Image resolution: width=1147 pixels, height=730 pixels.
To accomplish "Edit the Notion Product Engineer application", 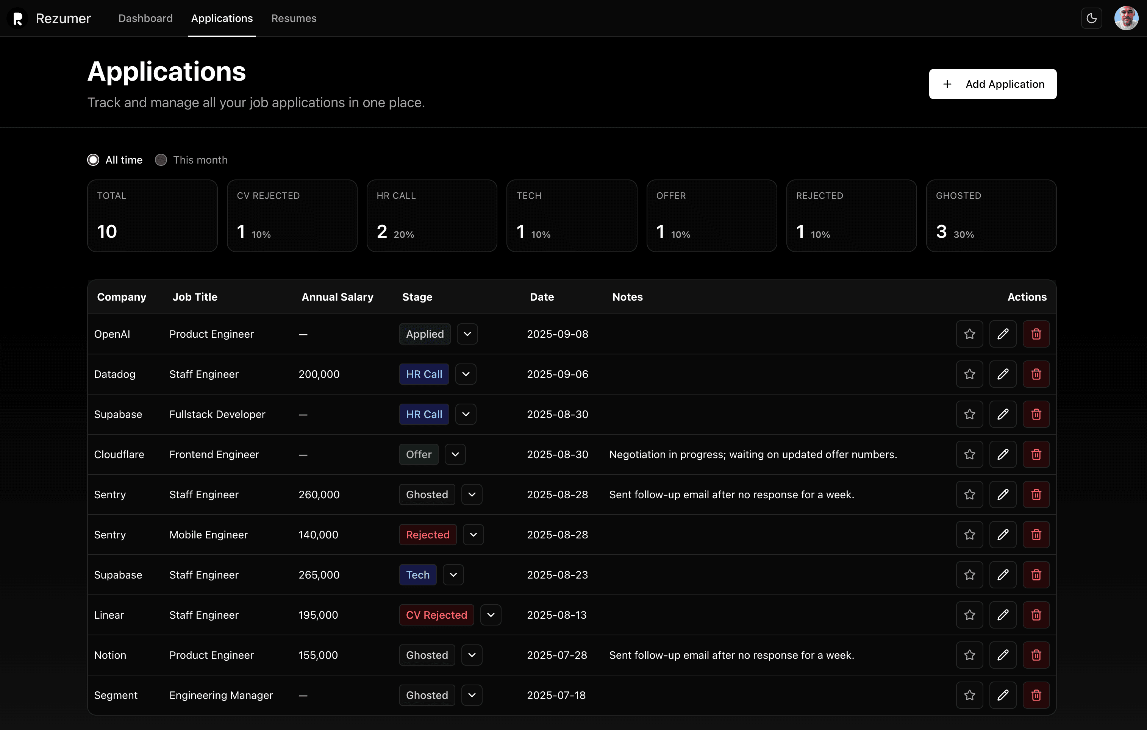I will 1003,655.
